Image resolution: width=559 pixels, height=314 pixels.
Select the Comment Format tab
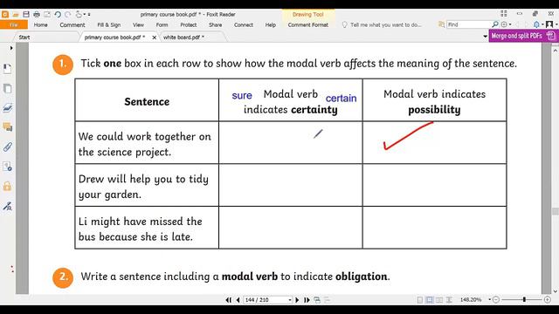click(x=308, y=25)
